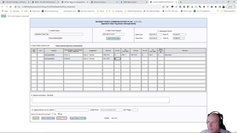Switch to the REDO ICS-205 Draft Exercise tab
The width and height of the screenshot is (237, 133).
point(46,2)
